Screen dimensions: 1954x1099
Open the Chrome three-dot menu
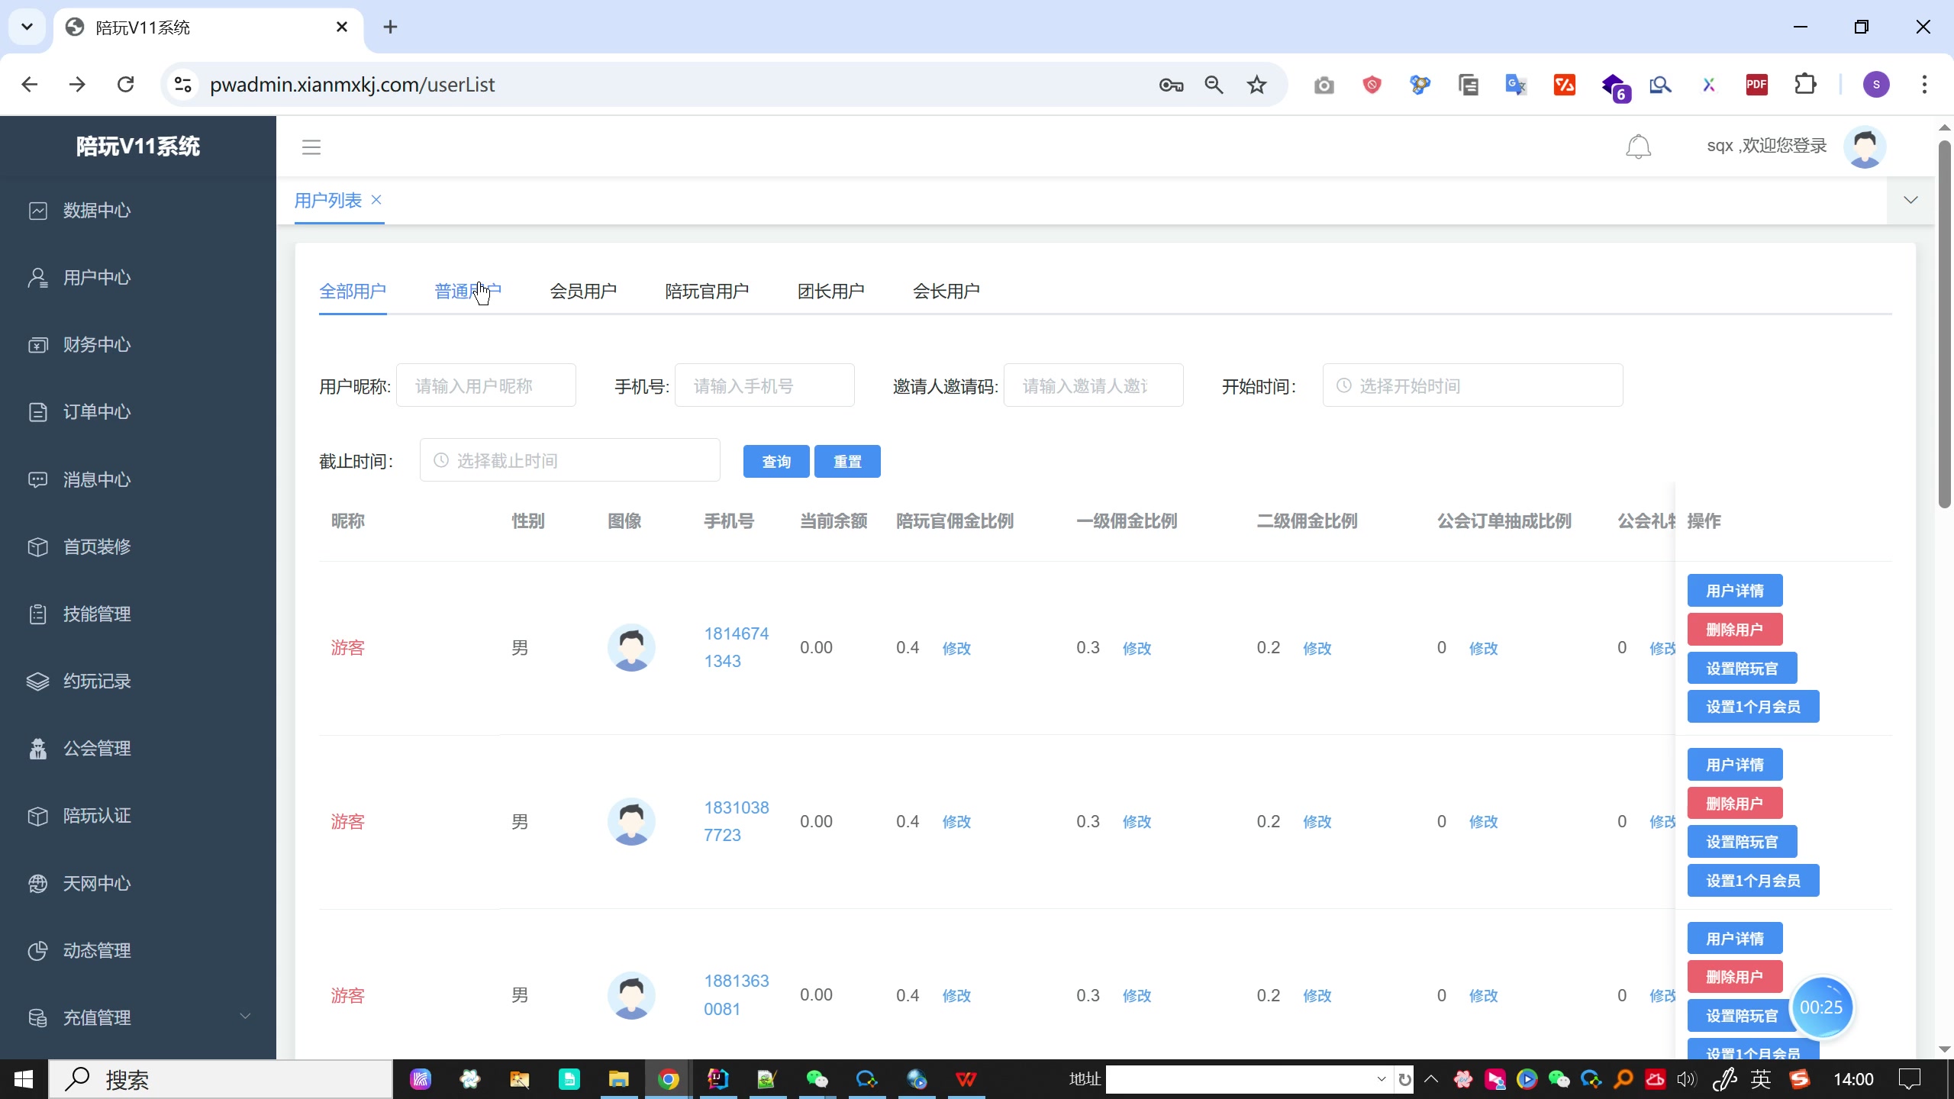tap(1923, 85)
